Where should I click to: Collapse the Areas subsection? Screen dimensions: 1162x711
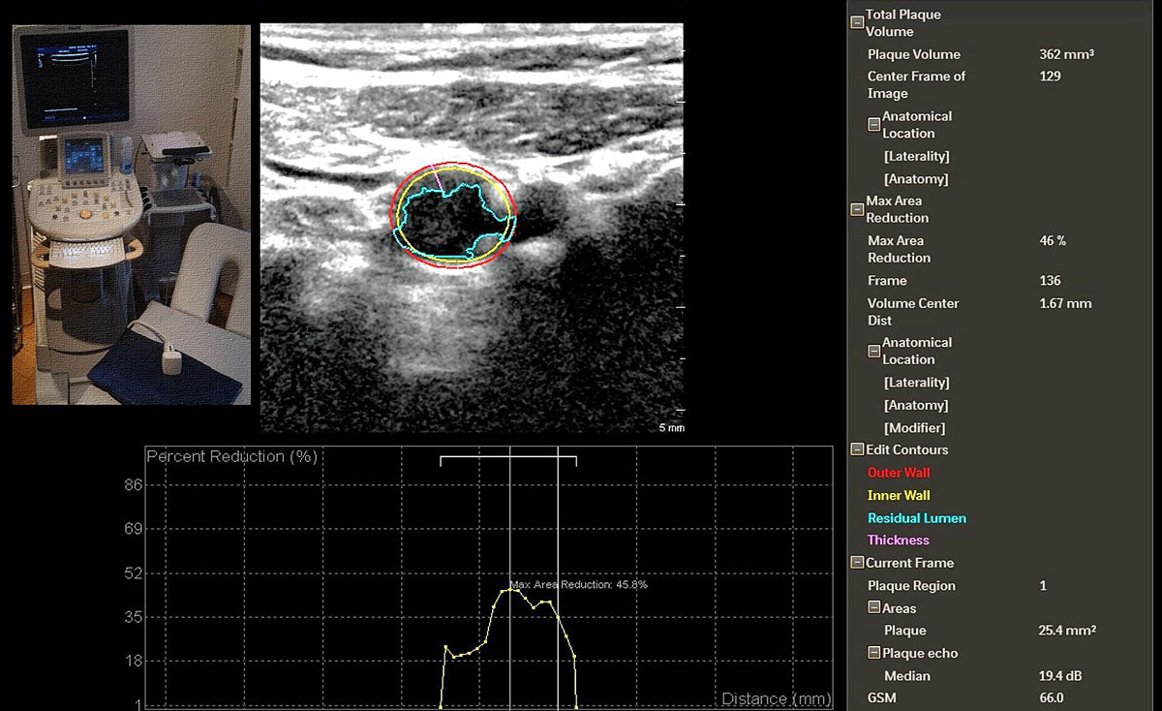coord(873,608)
